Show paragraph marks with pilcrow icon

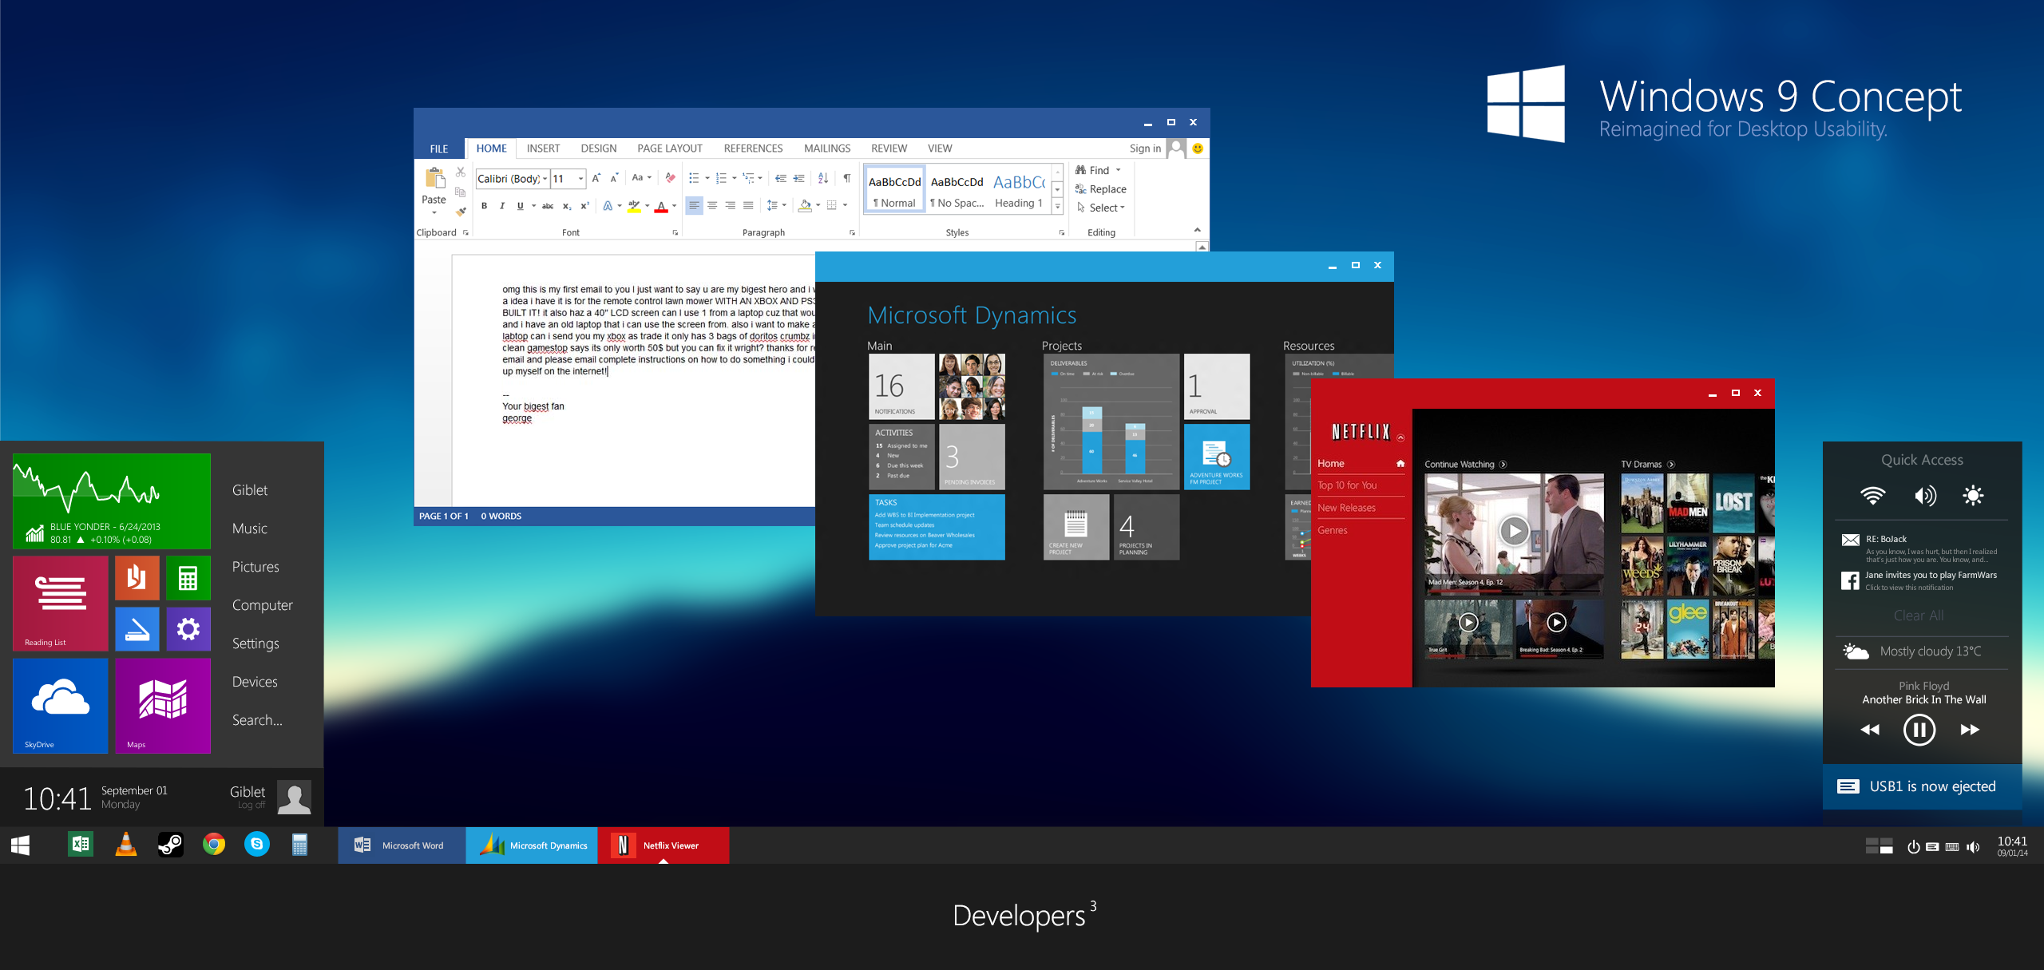pyautogui.click(x=846, y=178)
